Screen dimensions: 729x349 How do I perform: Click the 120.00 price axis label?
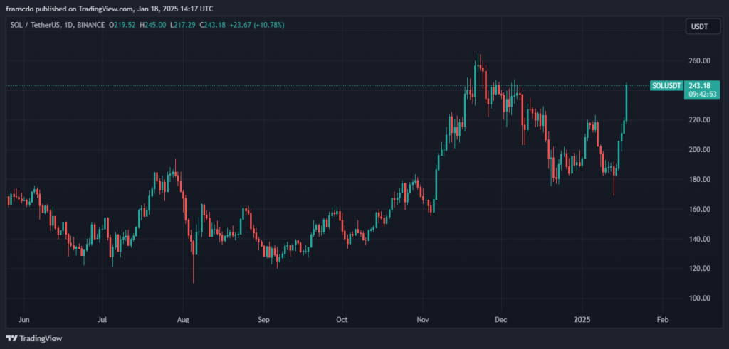pos(699,269)
